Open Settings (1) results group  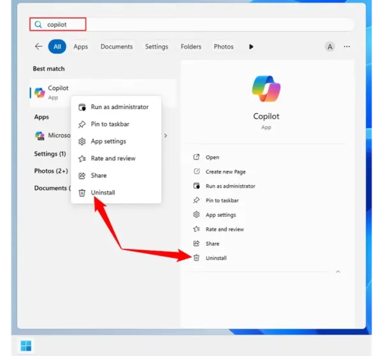tap(50, 154)
